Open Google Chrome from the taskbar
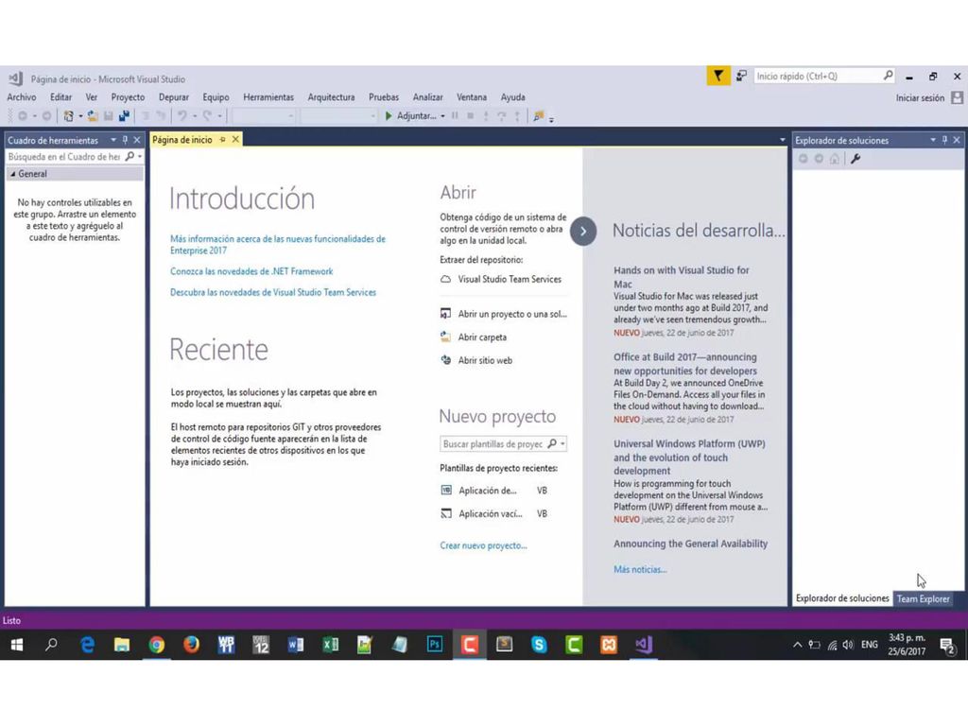This screenshot has height=726, width=968. click(157, 645)
